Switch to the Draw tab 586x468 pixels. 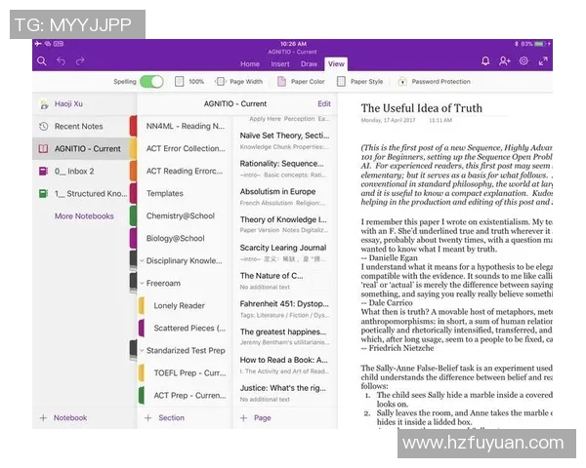309,64
